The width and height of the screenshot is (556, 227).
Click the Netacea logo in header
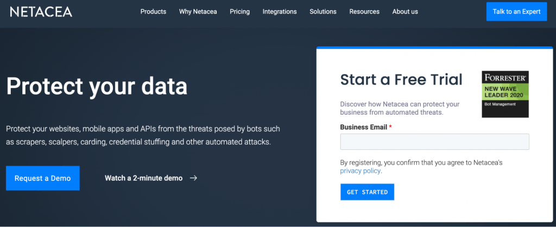(41, 11)
